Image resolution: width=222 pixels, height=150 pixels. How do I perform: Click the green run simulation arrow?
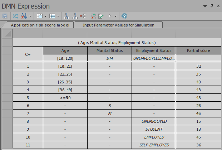110,16
